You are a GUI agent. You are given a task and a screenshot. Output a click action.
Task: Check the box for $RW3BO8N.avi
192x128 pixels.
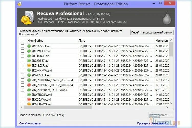[x=23, y=95]
